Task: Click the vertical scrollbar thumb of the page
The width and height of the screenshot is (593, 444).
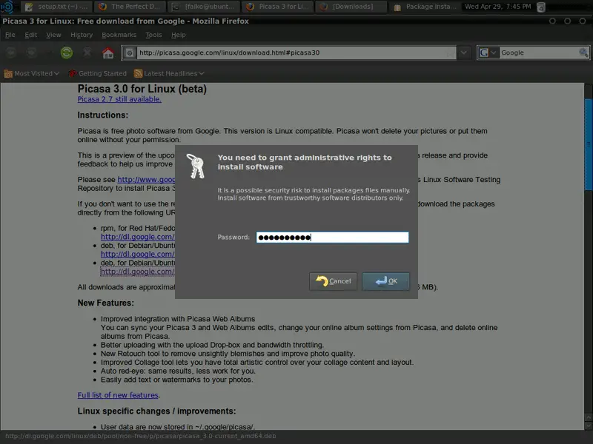Action: pos(588,144)
